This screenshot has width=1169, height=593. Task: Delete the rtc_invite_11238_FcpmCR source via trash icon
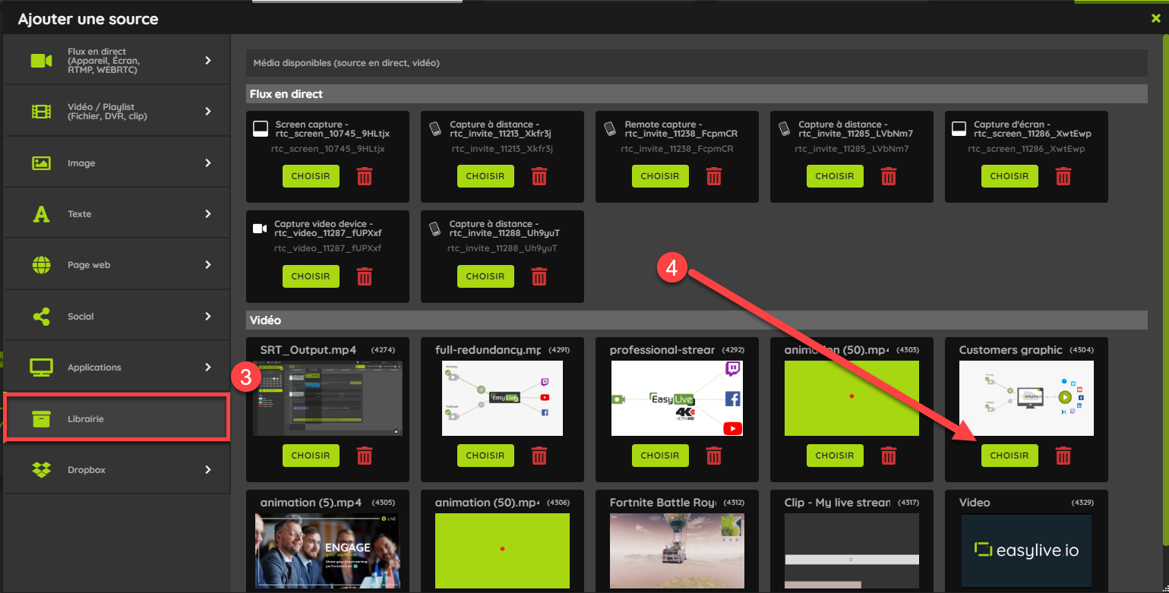[714, 176]
